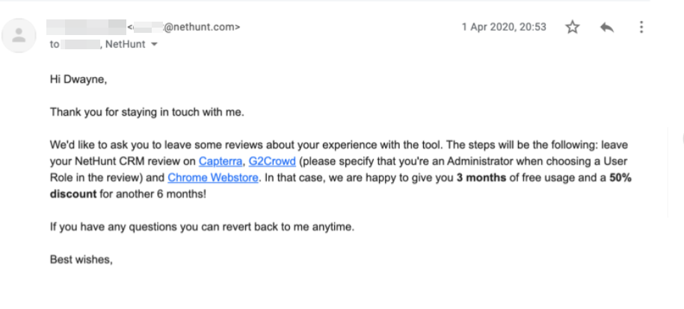This screenshot has width=684, height=309.
Task: Click the blurred sender name in header
Action: (x=87, y=27)
